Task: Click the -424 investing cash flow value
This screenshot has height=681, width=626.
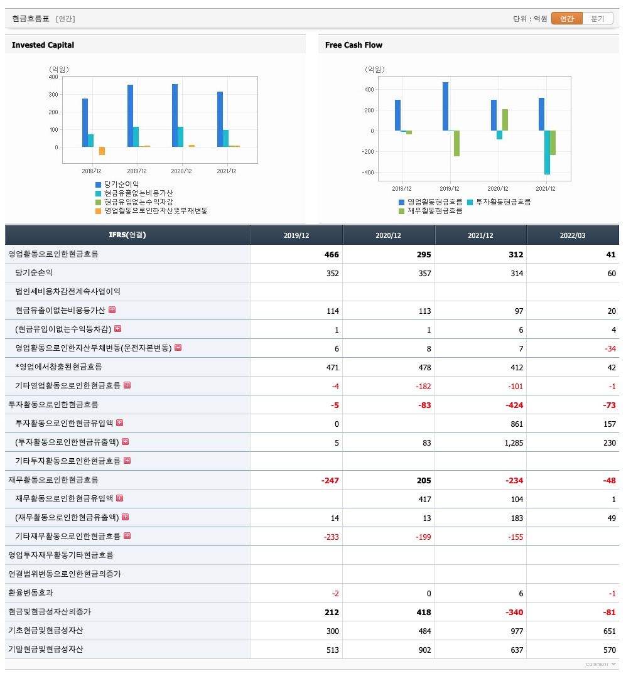Action: pyautogui.click(x=514, y=405)
